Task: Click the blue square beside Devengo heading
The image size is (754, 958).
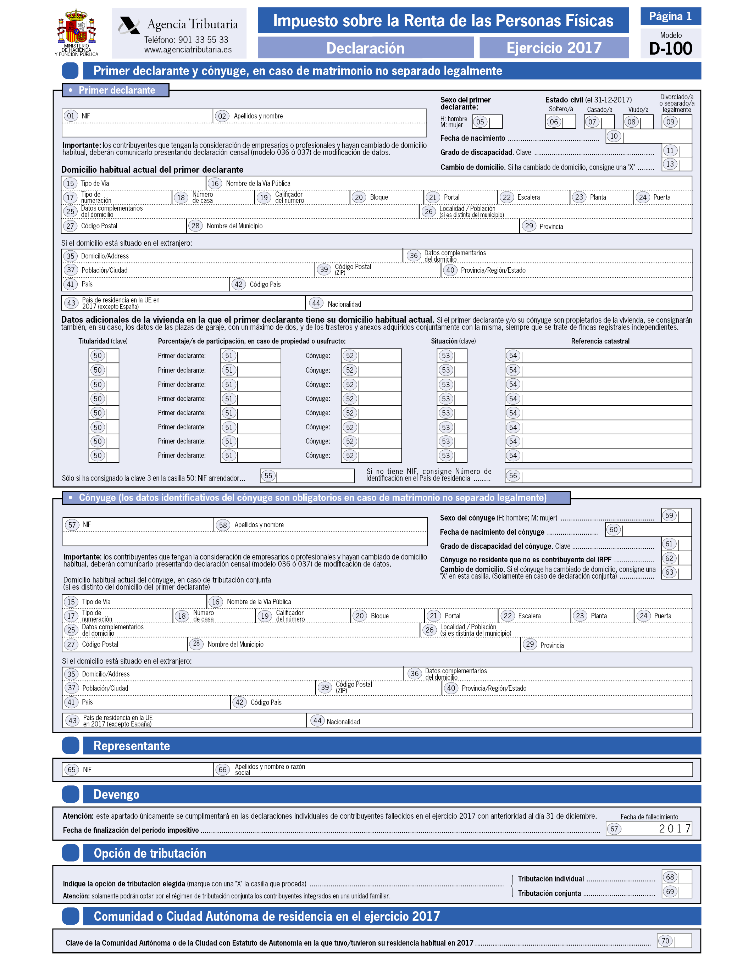Action: tap(71, 794)
